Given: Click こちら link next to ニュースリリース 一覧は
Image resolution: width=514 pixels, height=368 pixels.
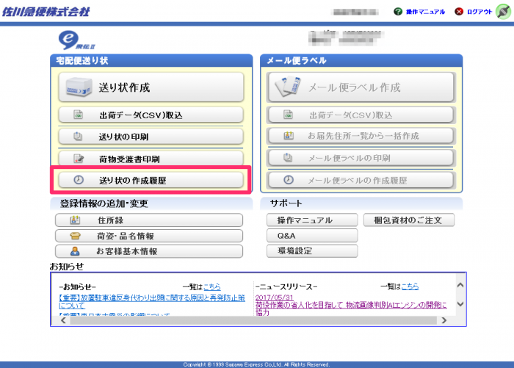Looking at the screenshot, I should pyautogui.click(x=410, y=286).
